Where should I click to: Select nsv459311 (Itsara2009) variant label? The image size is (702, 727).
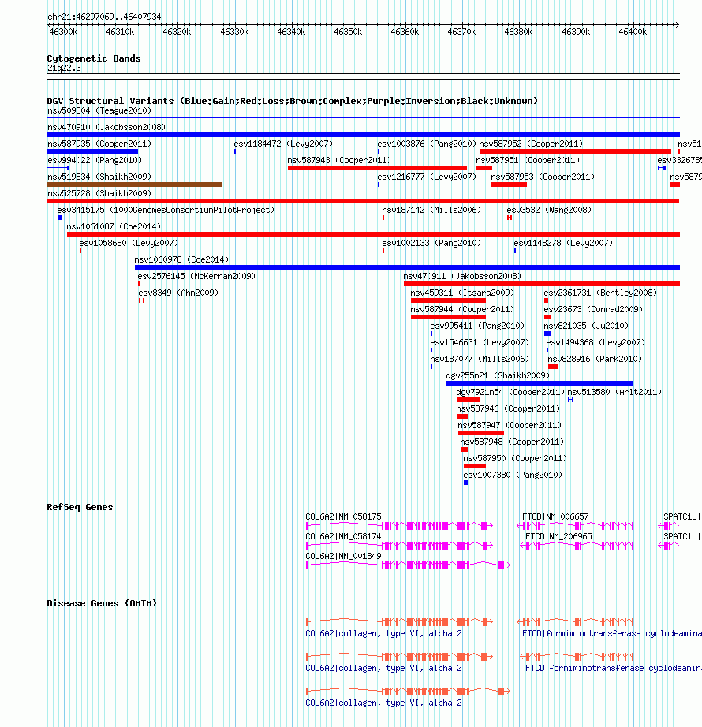(x=462, y=293)
